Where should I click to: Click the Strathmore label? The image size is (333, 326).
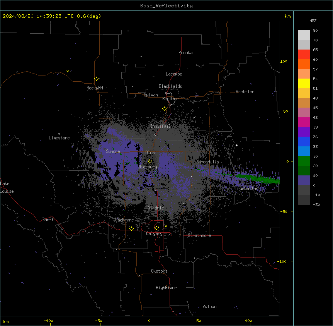(x=199, y=235)
